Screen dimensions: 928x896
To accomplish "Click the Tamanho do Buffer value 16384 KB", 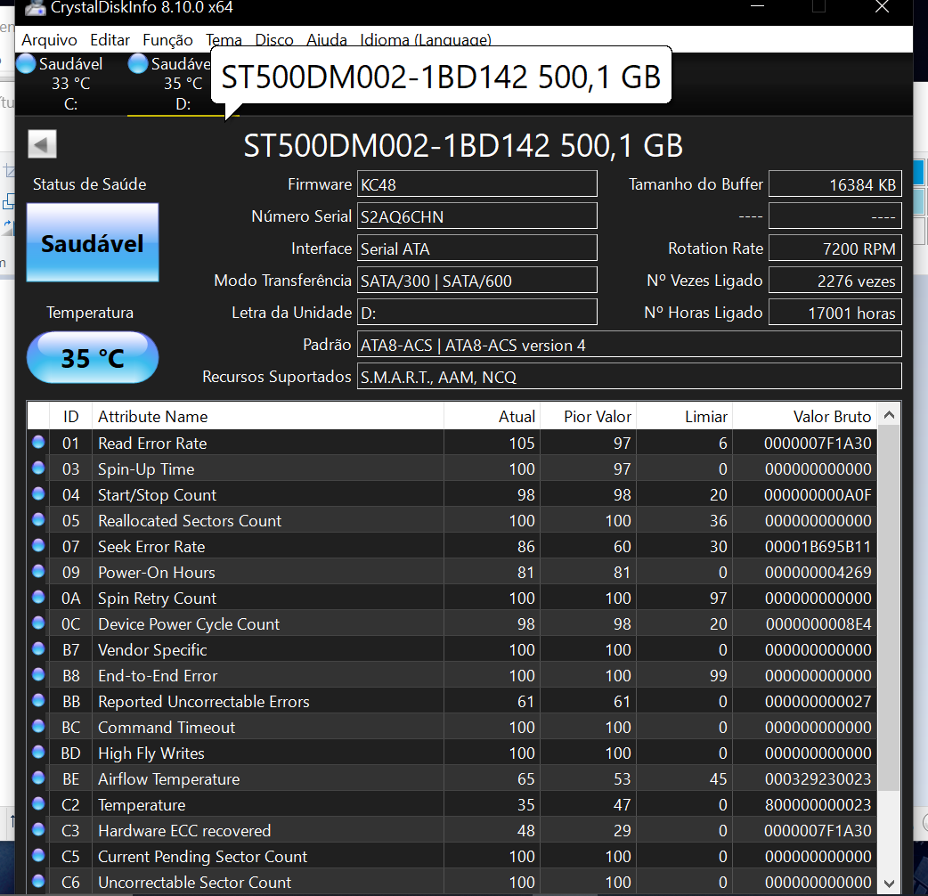I will pyautogui.click(x=835, y=184).
